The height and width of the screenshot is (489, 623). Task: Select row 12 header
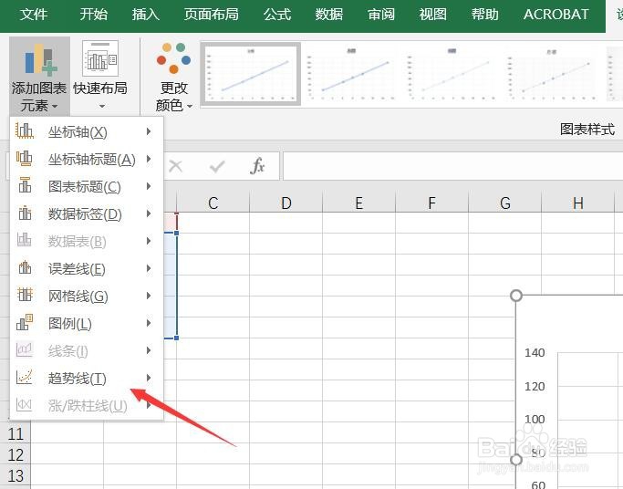(16, 454)
